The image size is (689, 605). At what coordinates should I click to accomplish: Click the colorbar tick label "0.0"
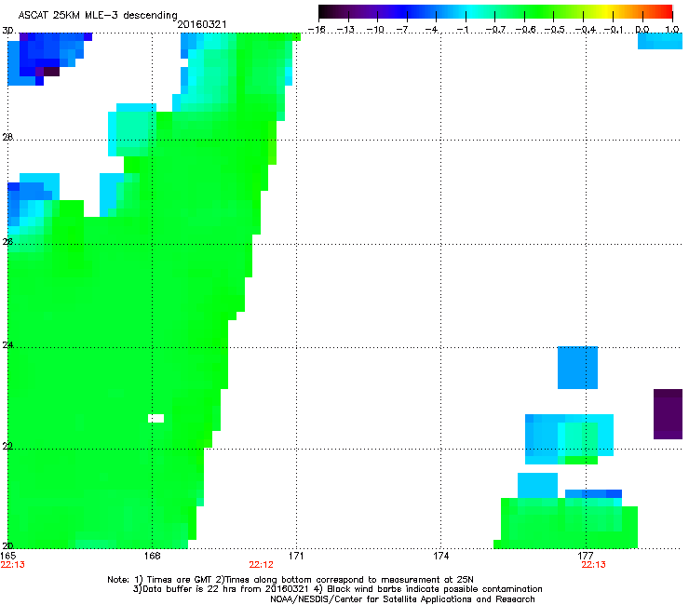(x=642, y=30)
